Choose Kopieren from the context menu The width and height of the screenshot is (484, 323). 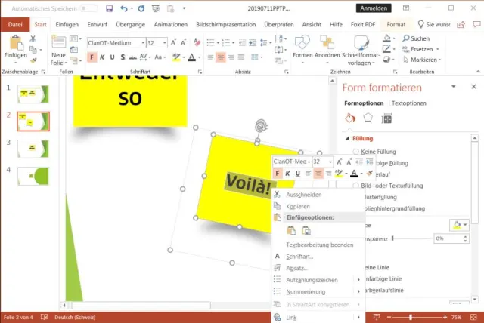[298, 206]
